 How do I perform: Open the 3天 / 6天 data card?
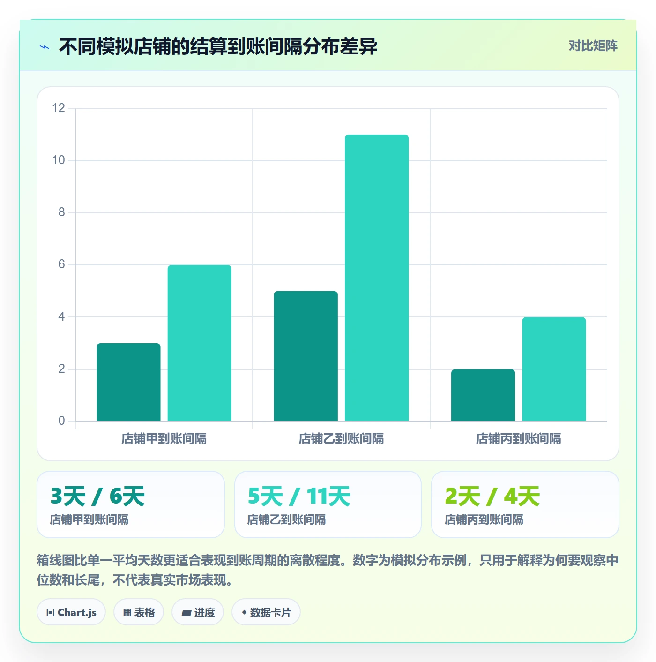pos(131,504)
